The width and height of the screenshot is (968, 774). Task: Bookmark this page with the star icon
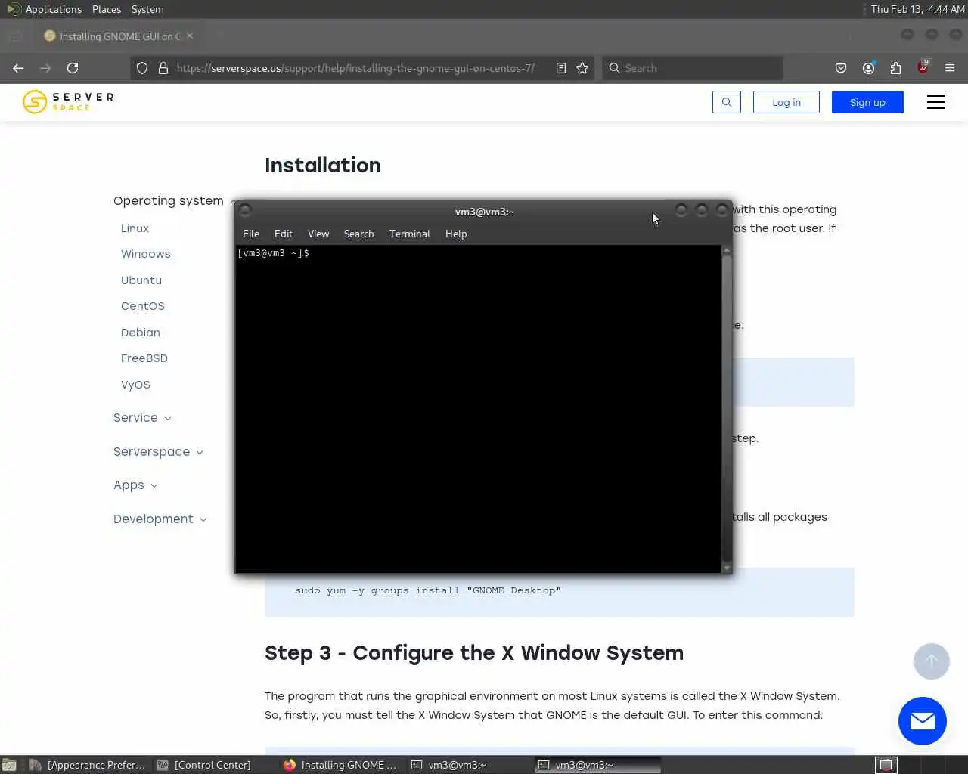[582, 68]
